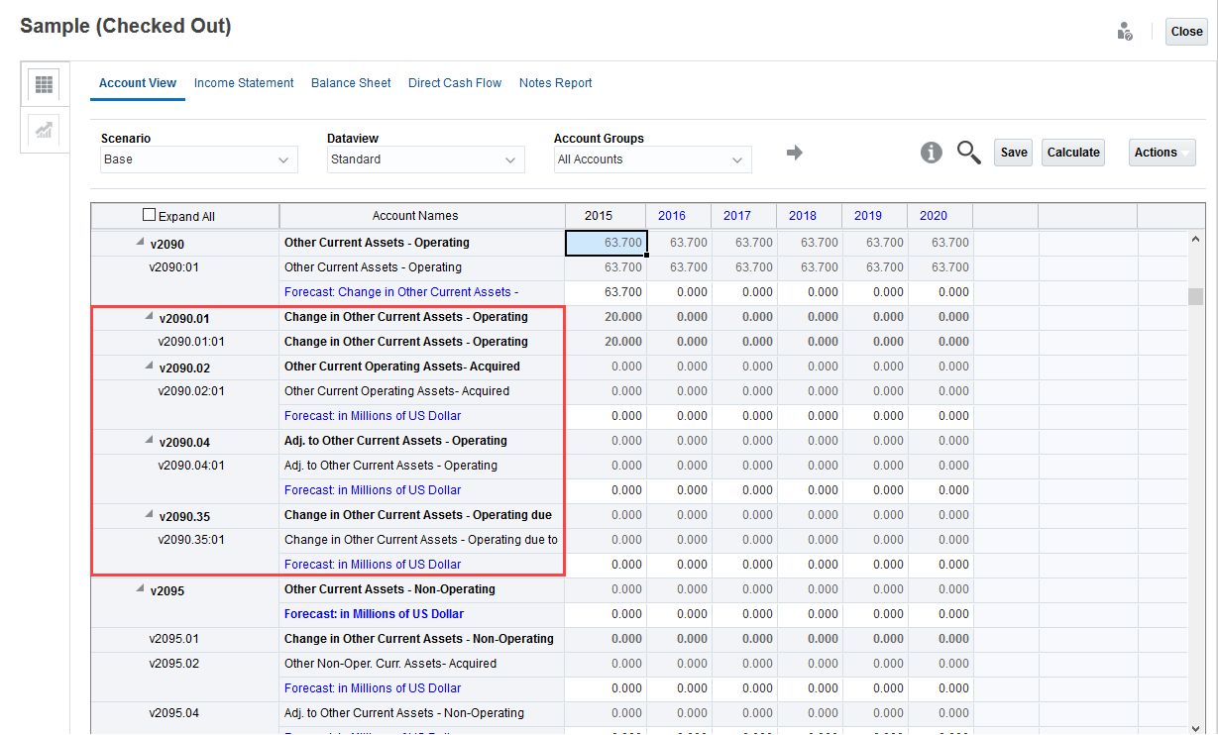The height and width of the screenshot is (735, 1218).
Task: Collapse the v2090.01 tree node
Action: coord(150,317)
